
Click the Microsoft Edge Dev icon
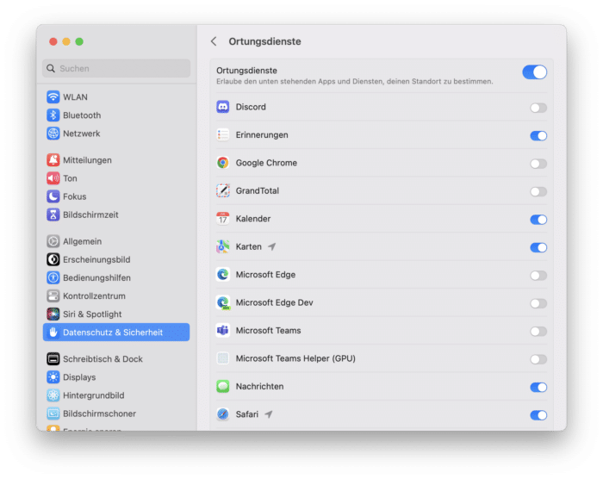coord(222,302)
